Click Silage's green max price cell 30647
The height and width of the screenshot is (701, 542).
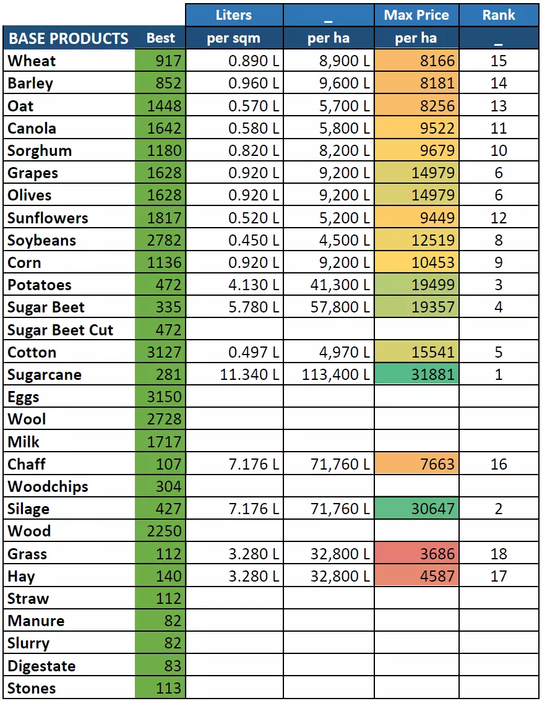pos(416,509)
